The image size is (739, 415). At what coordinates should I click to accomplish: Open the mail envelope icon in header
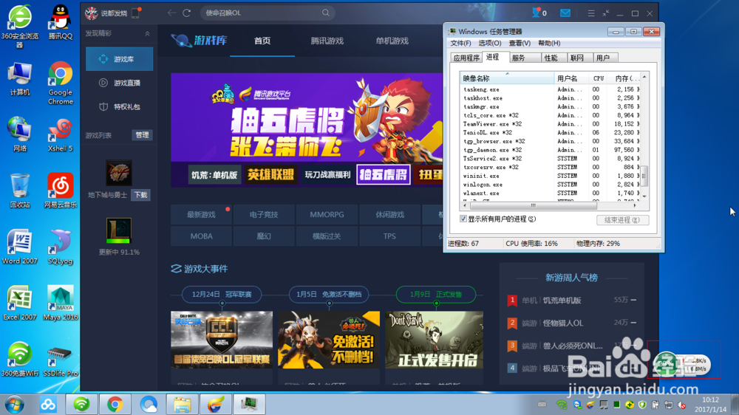565,13
